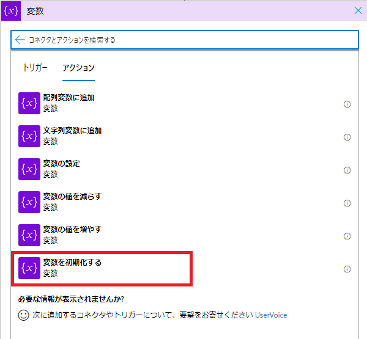Screen dimensions: 367x339
Task: Click the 変数 header title text
Action: 35,11
